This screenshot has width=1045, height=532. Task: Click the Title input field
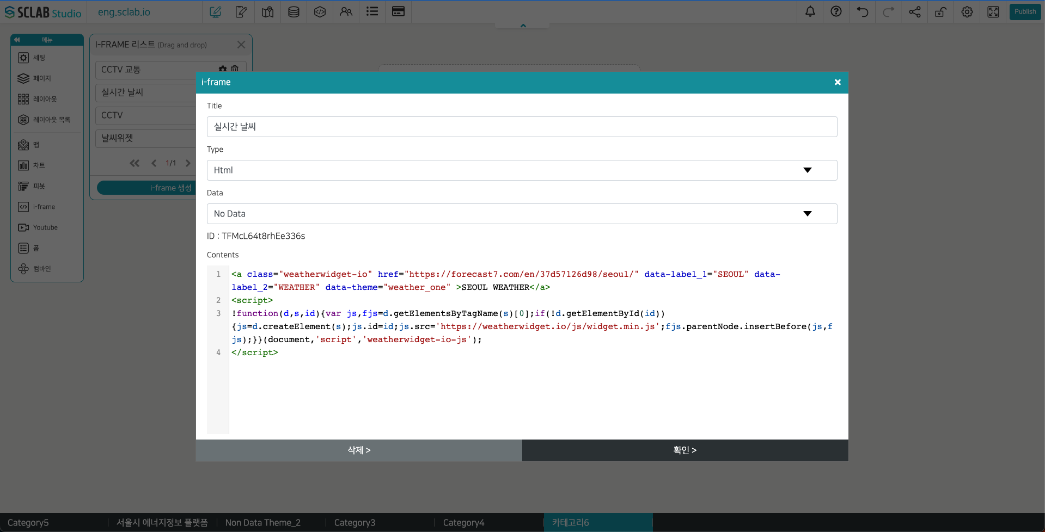tap(522, 127)
